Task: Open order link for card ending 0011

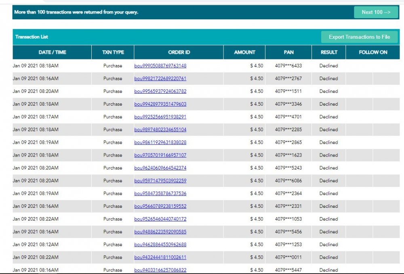Action: point(160,257)
